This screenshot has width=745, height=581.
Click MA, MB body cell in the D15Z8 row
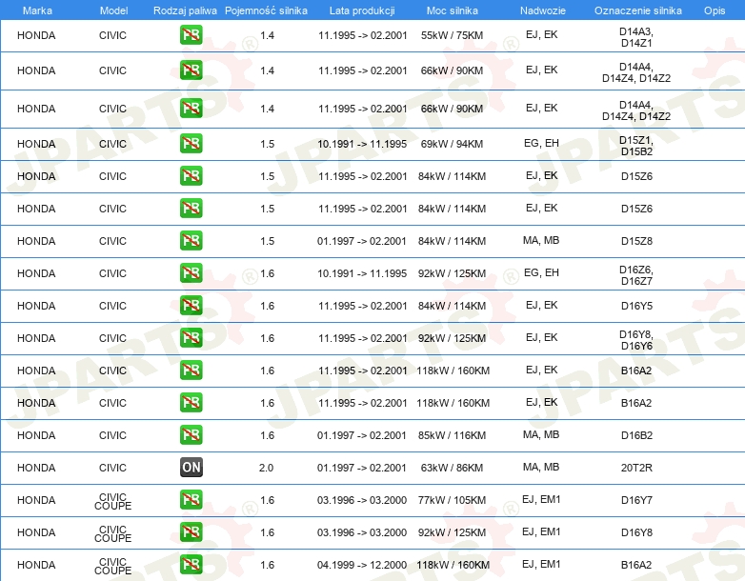[x=541, y=240]
